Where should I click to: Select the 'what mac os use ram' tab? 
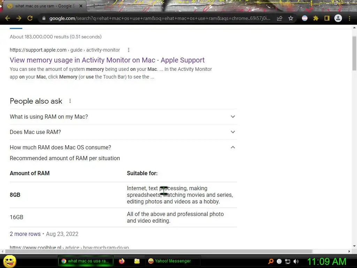[x=45, y=6]
